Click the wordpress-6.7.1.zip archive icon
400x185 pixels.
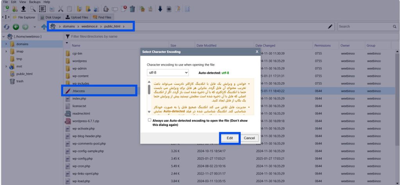pyautogui.click(x=68, y=121)
